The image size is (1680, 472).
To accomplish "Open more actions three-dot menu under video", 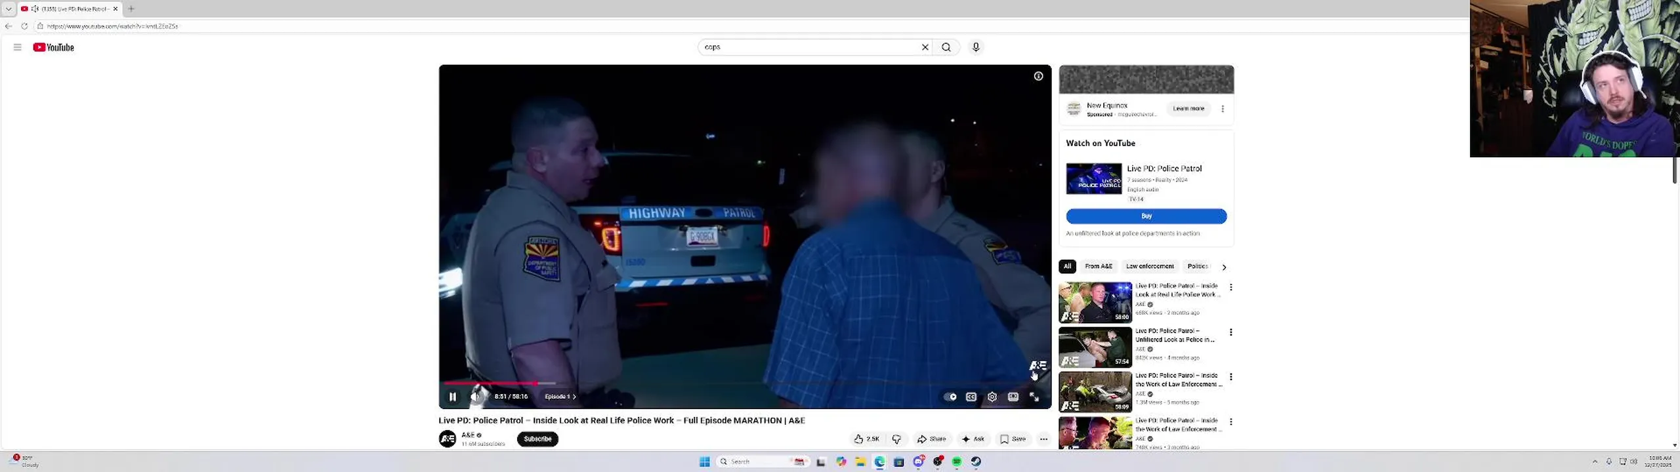I will click(1043, 439).
